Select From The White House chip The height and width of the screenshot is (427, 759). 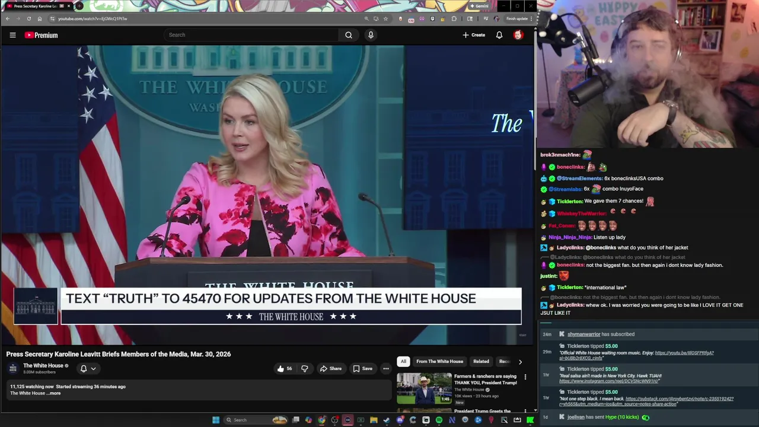pyautogui.click(x=439, y=361)
